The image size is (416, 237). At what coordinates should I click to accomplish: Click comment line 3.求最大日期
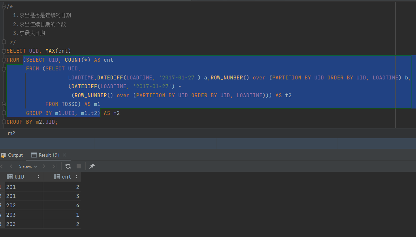[x=29, y=33]
